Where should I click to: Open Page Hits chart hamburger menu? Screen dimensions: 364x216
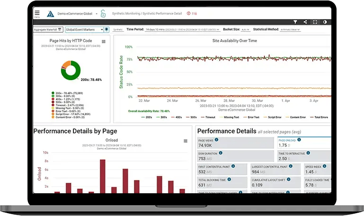pos(104,42)
